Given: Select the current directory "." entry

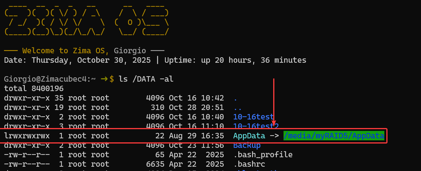Looking at the screenshot, I should [x=235, y=98].
